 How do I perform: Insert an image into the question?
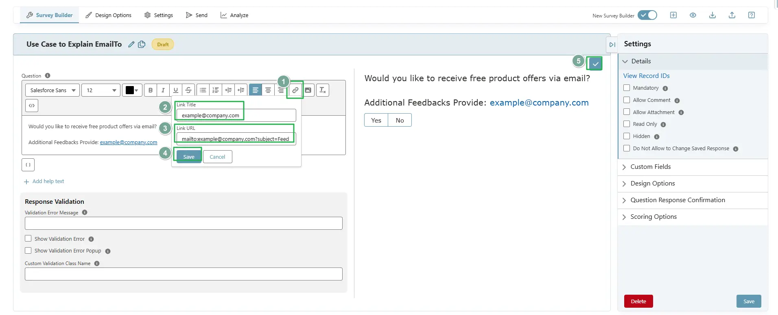[x=308, y=90]
